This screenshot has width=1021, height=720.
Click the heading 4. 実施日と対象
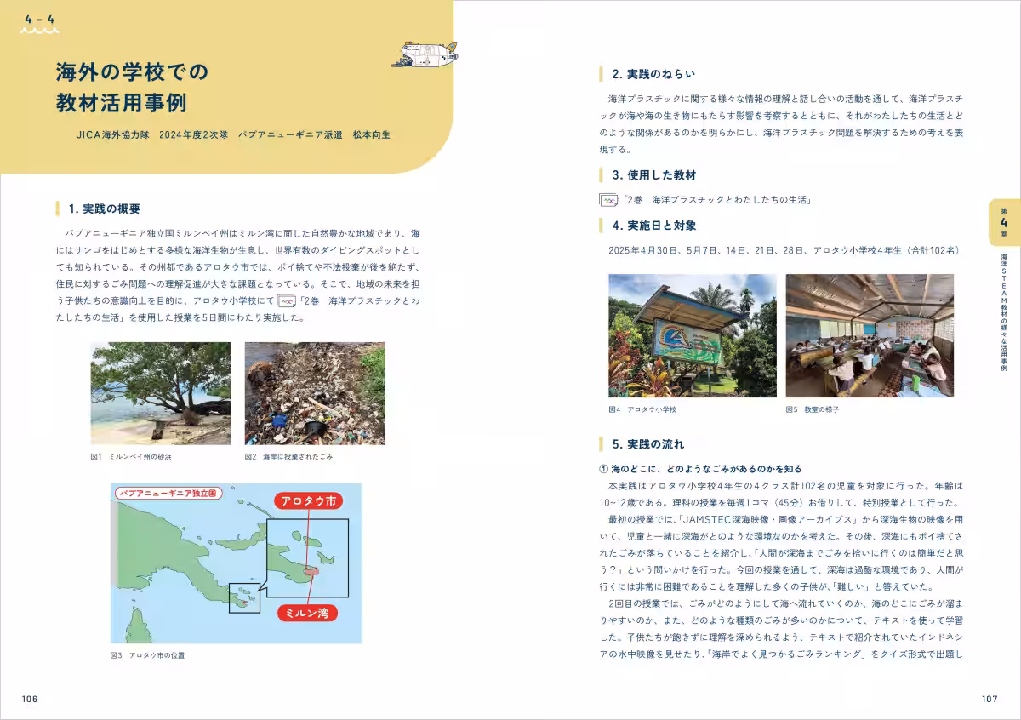click(x=653, y=226)
